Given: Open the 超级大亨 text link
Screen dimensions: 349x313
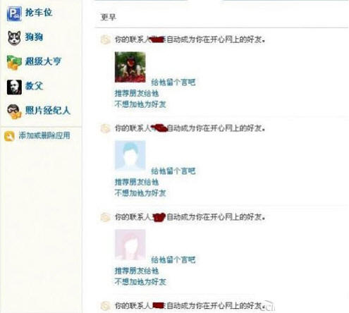Looking at the screenshot, I should coord(43,61).
